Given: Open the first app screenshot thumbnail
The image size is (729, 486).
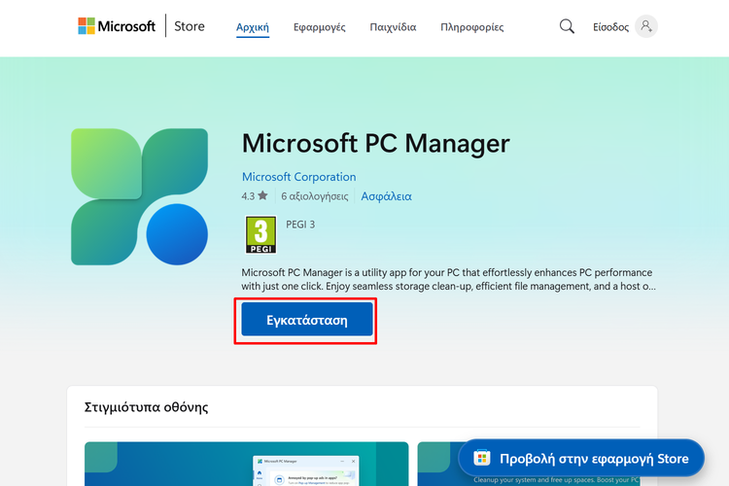Looking at the screenshot, I should coord(247,465).
